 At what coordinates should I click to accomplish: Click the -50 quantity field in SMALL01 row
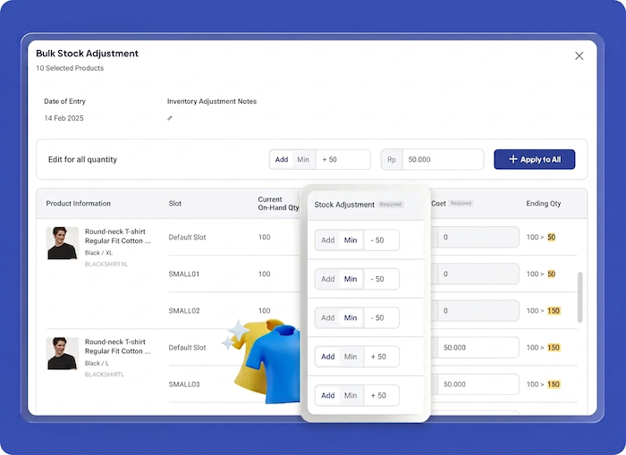coord(381,279)
